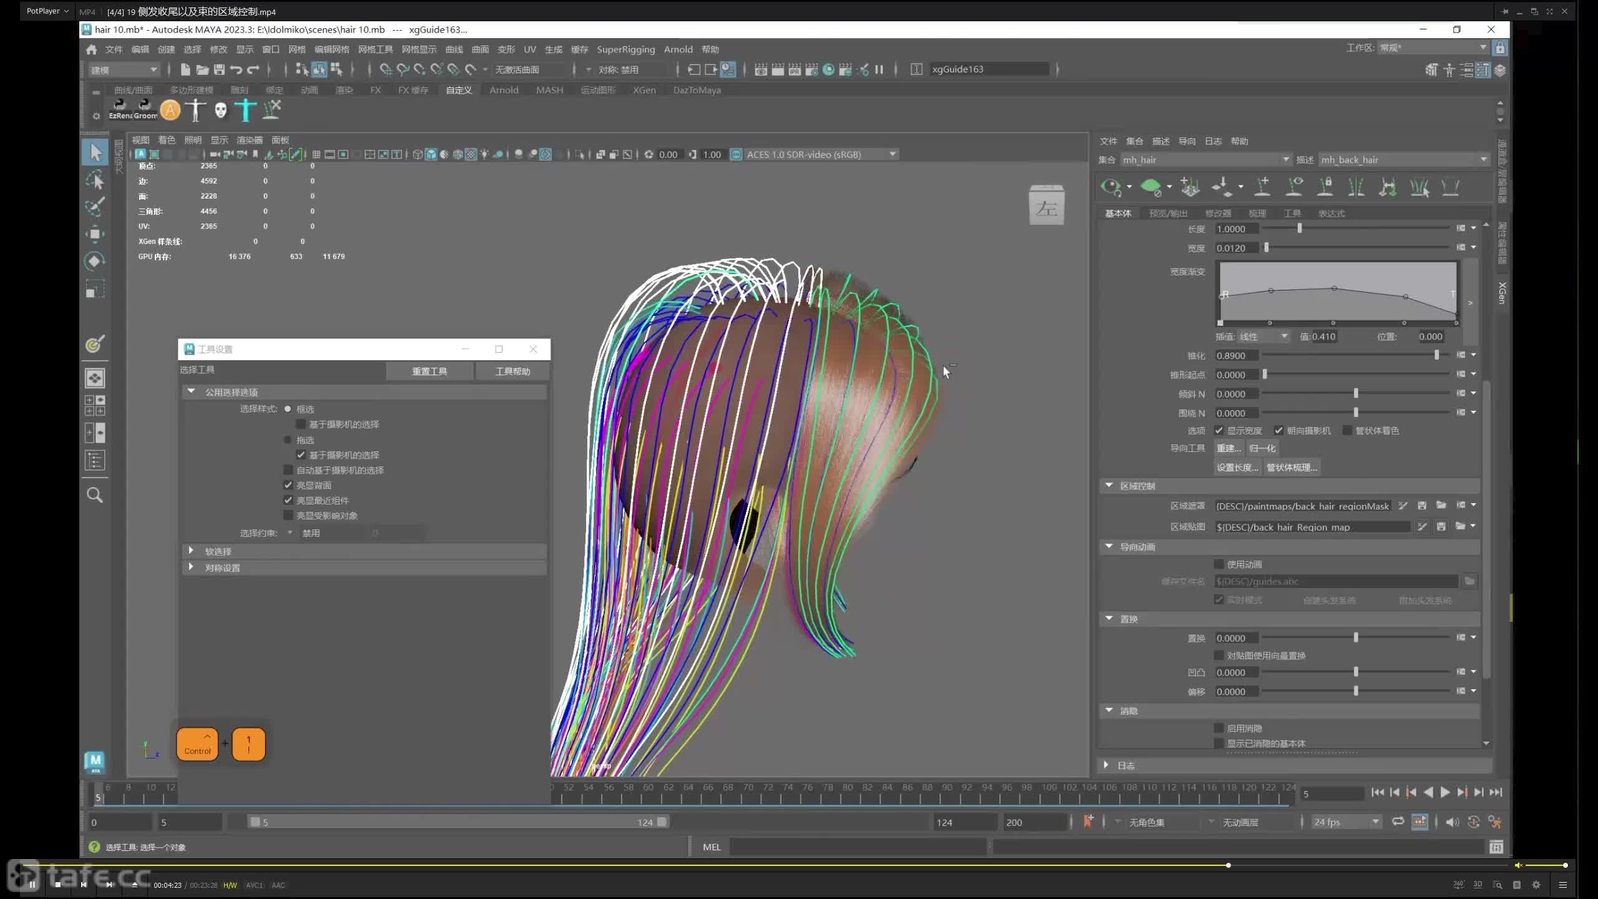The image size is (1598, 899).
Task: Click the set length button
Action: coord(1237,467)
